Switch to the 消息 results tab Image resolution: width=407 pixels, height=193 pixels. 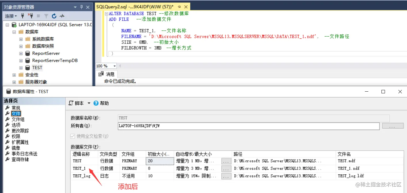[x=106, y=74]
